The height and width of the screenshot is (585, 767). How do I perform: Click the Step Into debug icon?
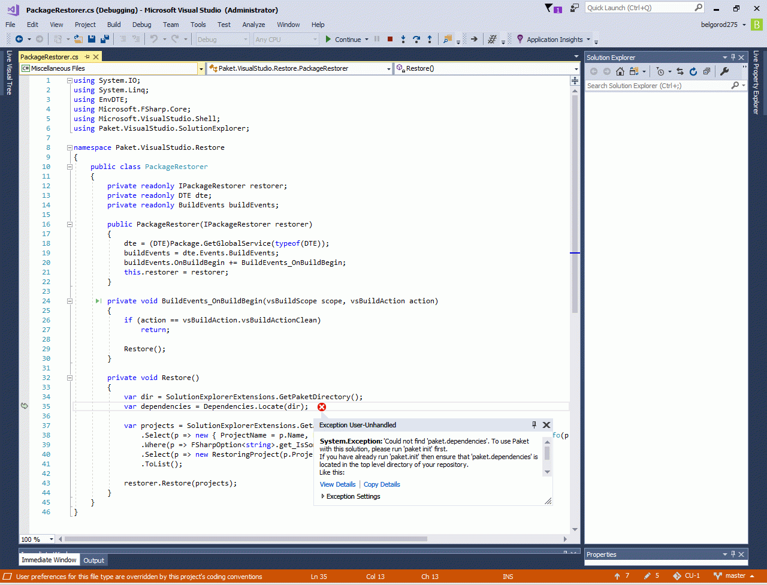click(403, 40)
